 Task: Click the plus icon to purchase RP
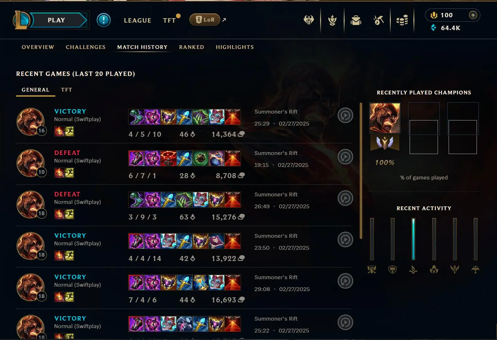click(473, 15)
